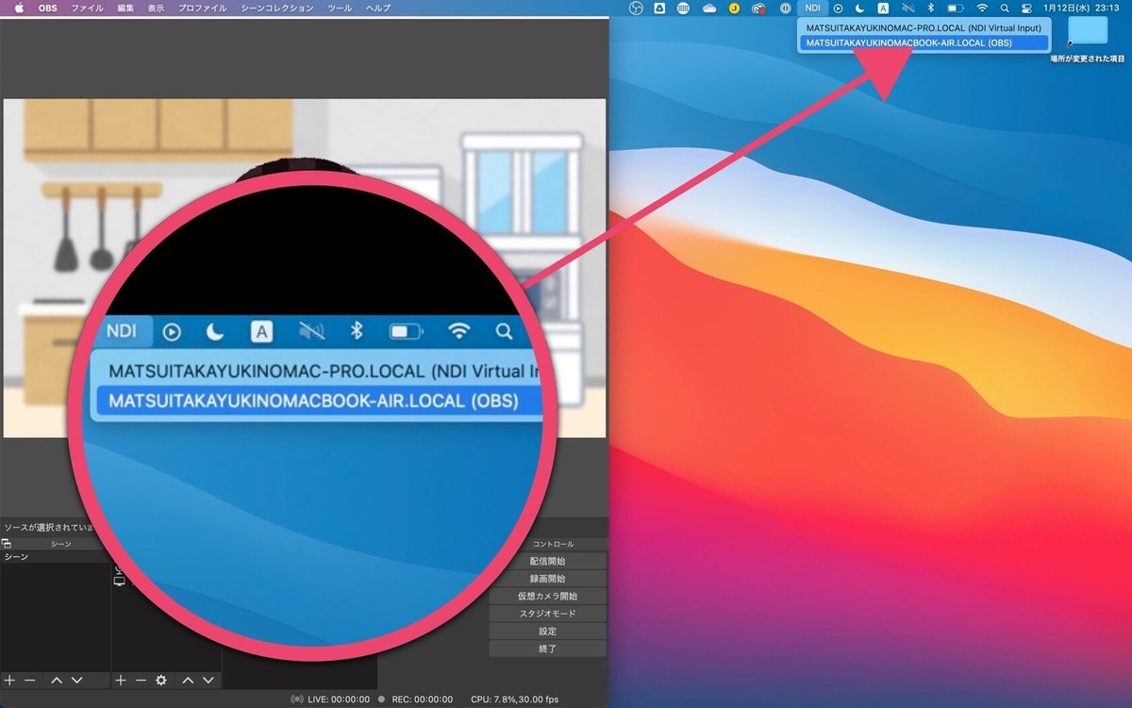
Task: Select MATSUITAKAYUKINOMACBOOK-AIR.LOCAL (OBS) in the NDI dropdown
Action: (x=924, y=42)
